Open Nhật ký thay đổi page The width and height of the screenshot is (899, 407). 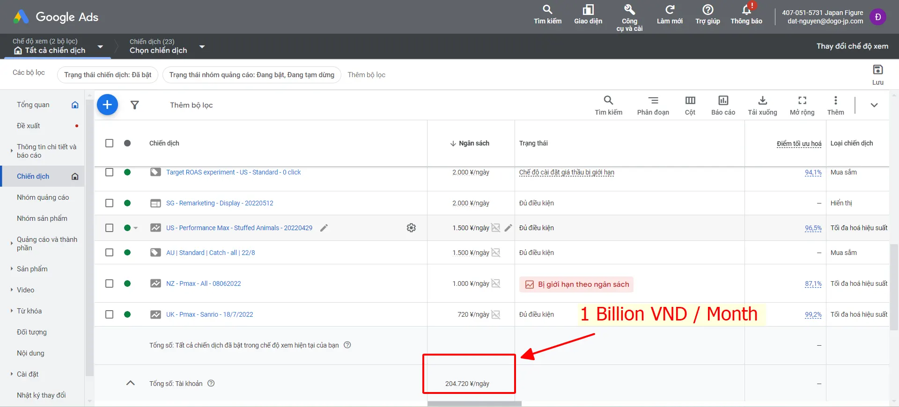click(x=41, y=395)
